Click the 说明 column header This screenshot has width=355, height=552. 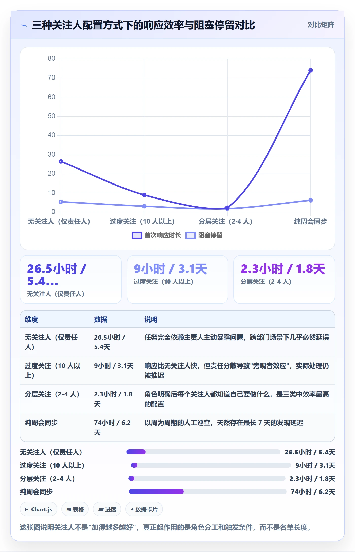151,319
